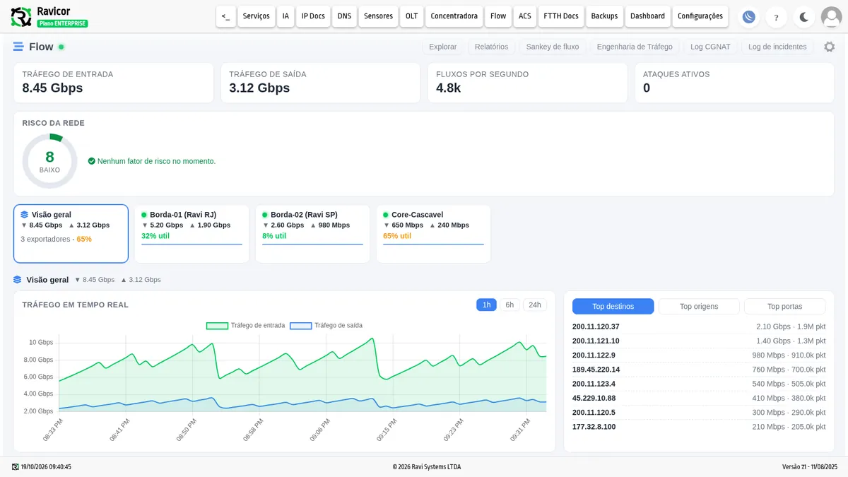Toggle Tráfego de saída legend series
This screenshot has width=848, height=477.
tap(326, 326)
